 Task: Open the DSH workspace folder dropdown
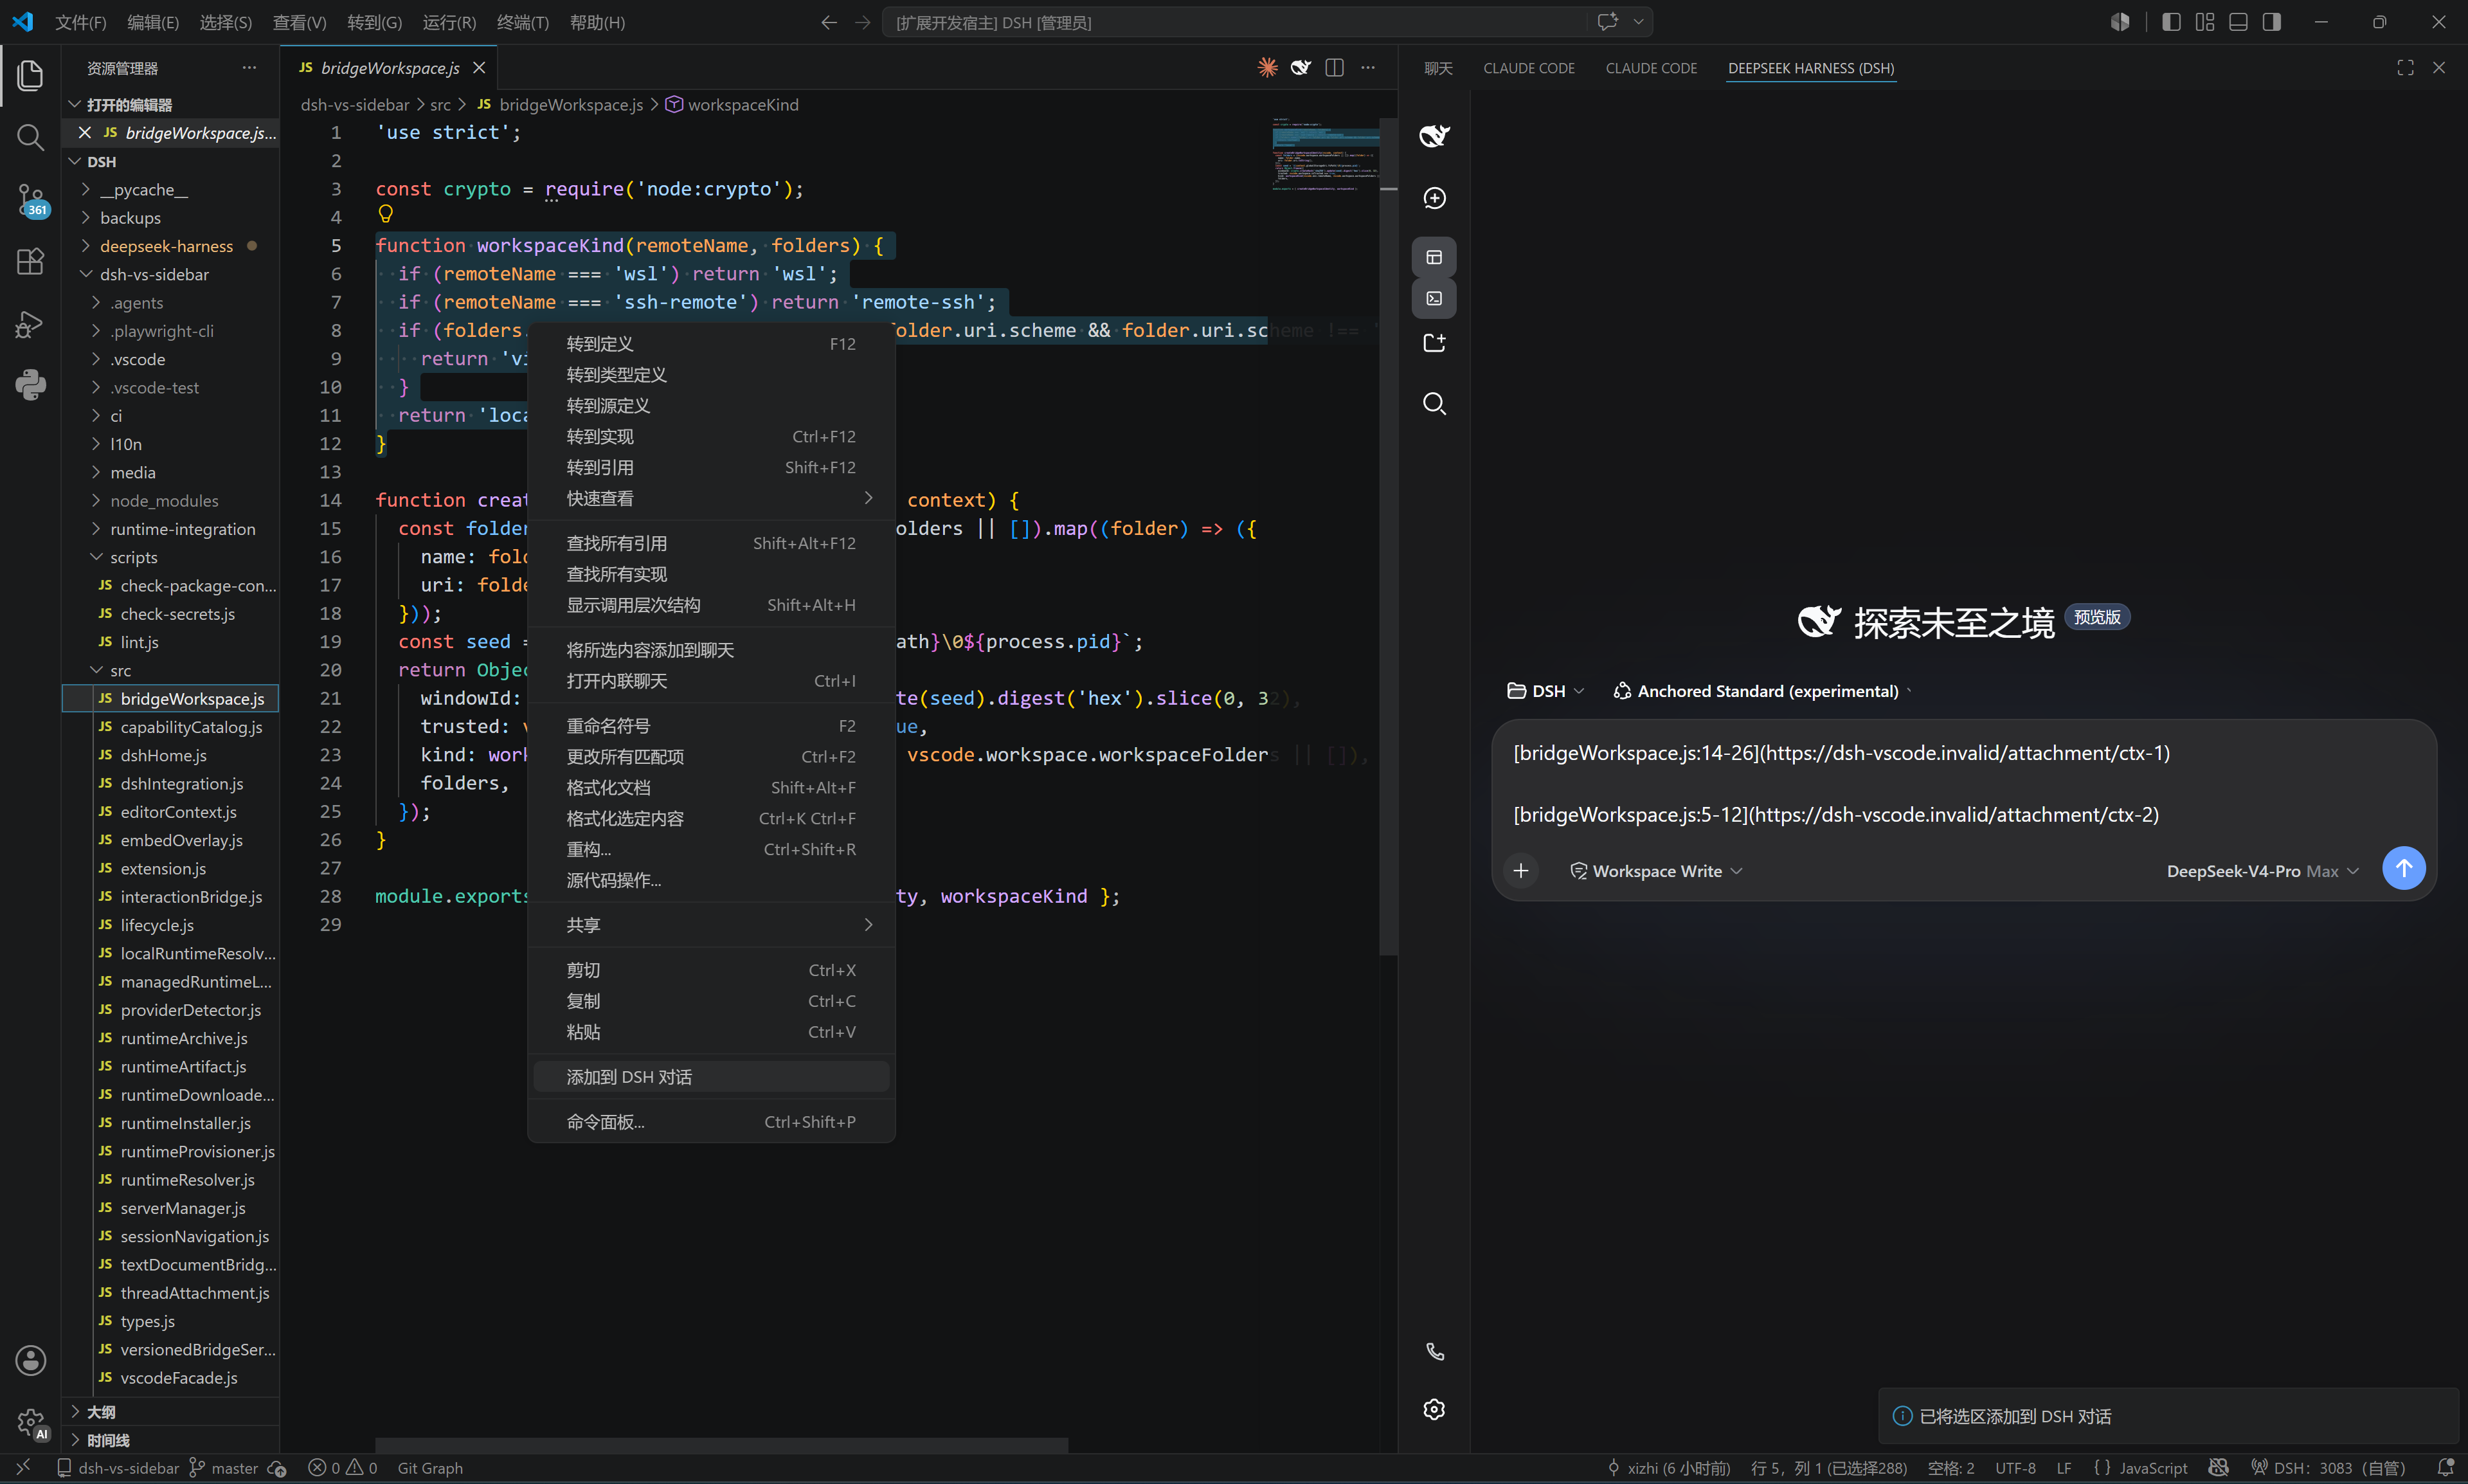point(1545,691)
